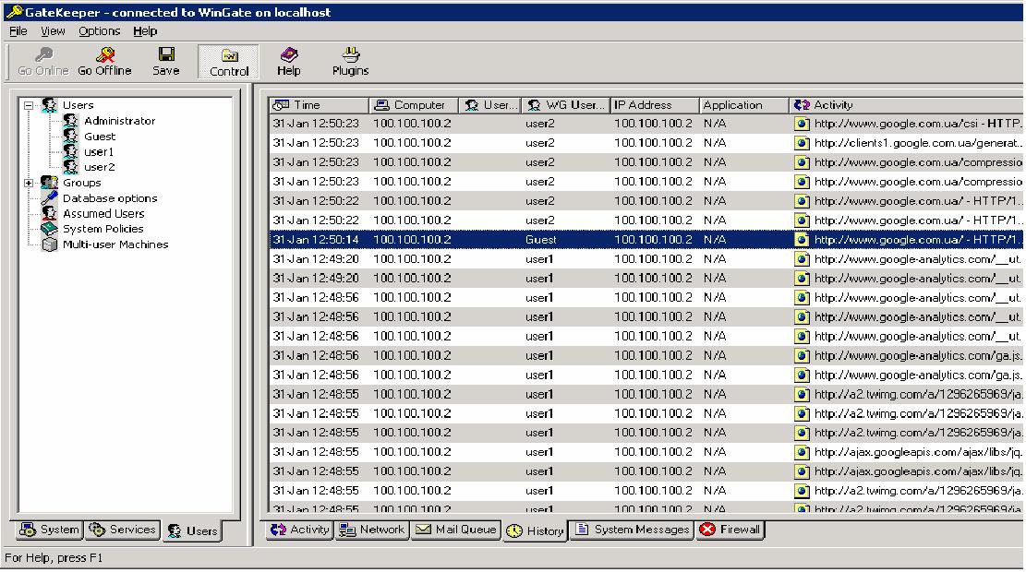Viewport: 1026px width, 572px height.
Task: Select the user1 icon in the tree
Action: (71, 151)
